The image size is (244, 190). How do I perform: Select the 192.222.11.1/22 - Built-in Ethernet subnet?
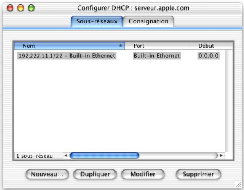pyautogui.click(x=67, y=56)
